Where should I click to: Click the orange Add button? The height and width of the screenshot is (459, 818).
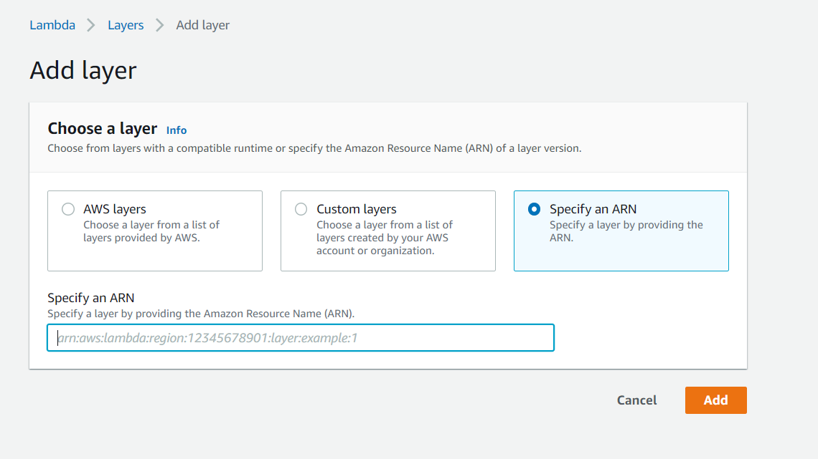715,400
